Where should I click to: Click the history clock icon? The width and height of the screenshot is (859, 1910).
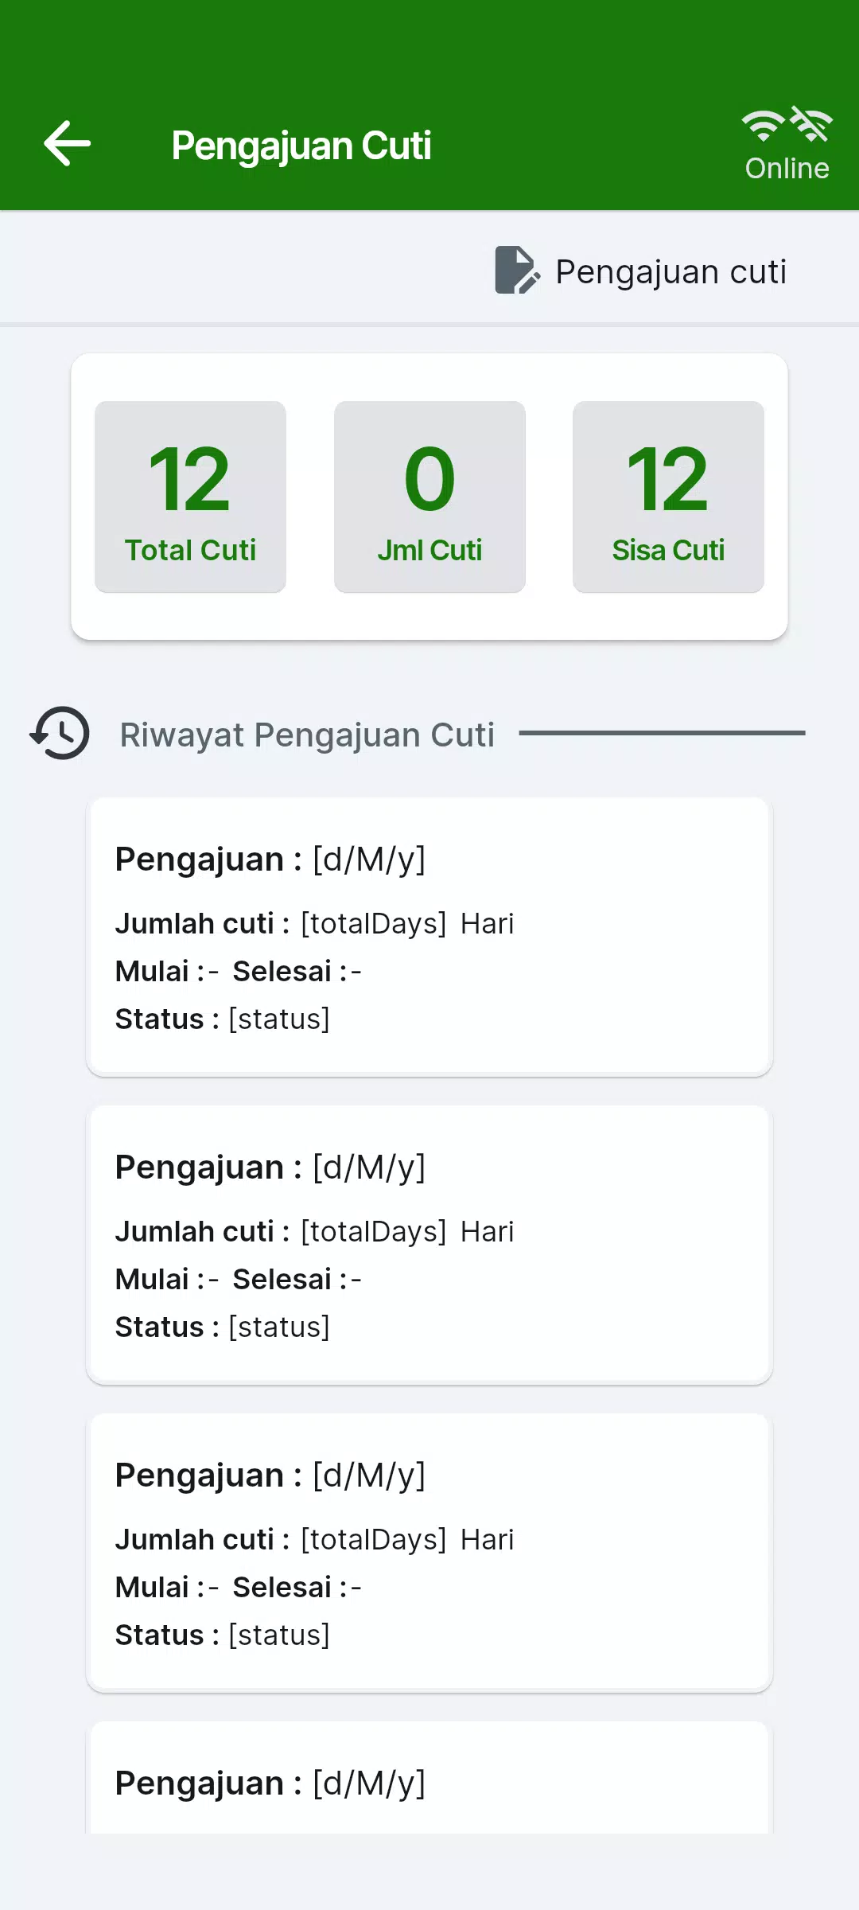click(60, 733)
